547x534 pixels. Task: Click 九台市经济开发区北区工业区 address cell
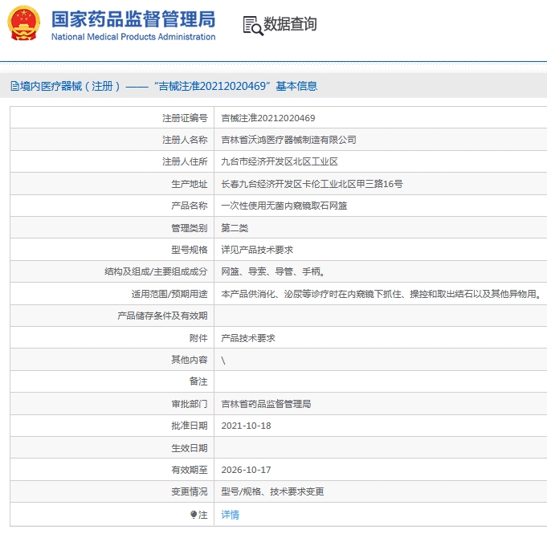280,161
